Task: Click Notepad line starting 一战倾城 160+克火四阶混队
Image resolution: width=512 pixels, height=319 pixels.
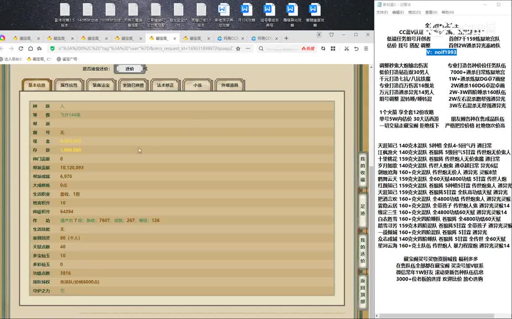Action: (432, 232)
